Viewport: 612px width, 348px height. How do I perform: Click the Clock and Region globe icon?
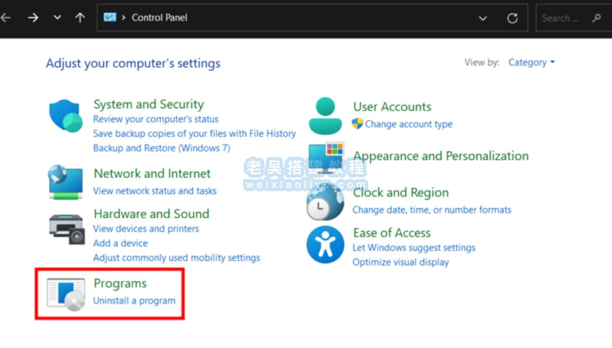coord(325,203)
